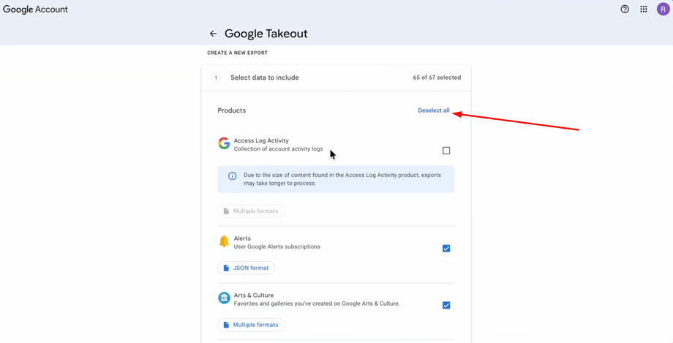Click the Select data to include heading
This screenshot has height=343, width=673.
point(264,78)
